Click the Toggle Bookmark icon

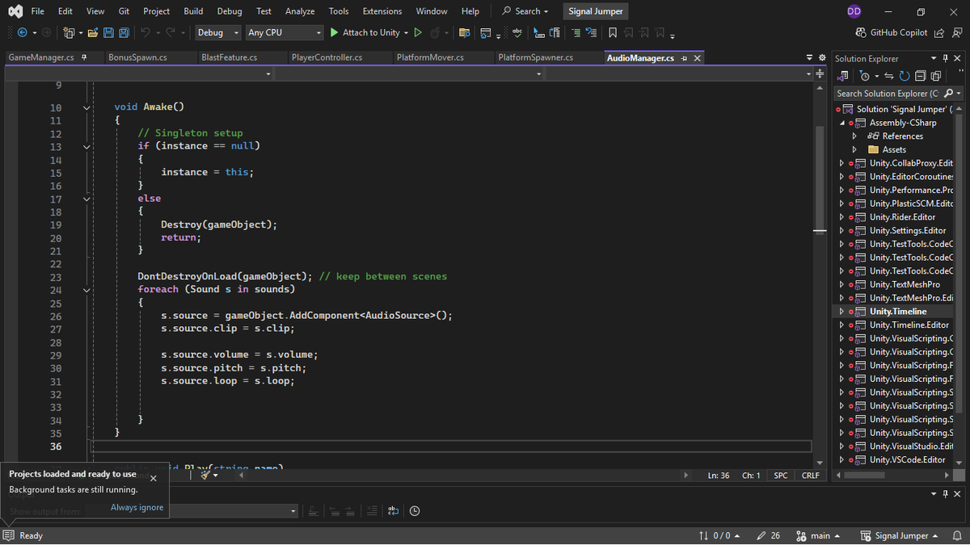click(613, 32)
